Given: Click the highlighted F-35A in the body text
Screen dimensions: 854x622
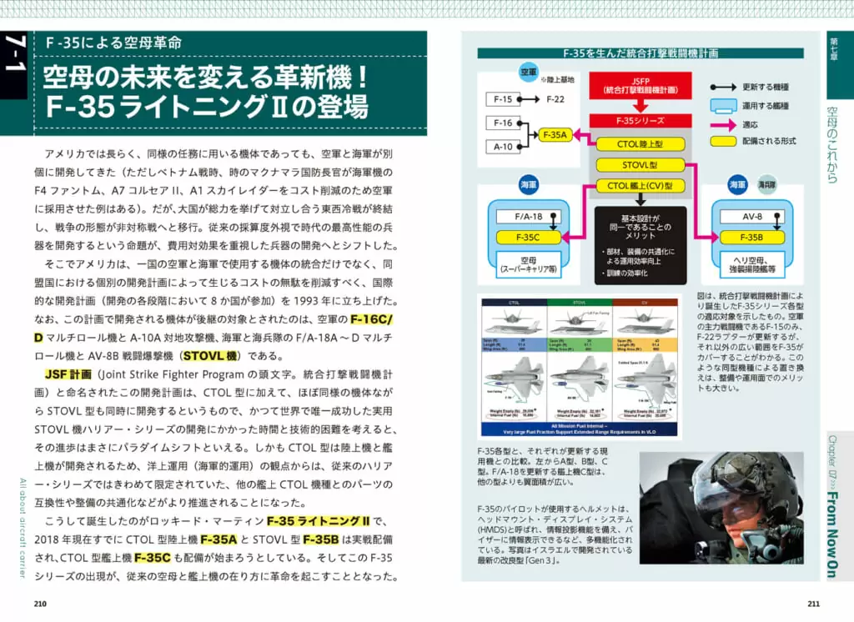Looking at the screenshot, I should (219, 539).
